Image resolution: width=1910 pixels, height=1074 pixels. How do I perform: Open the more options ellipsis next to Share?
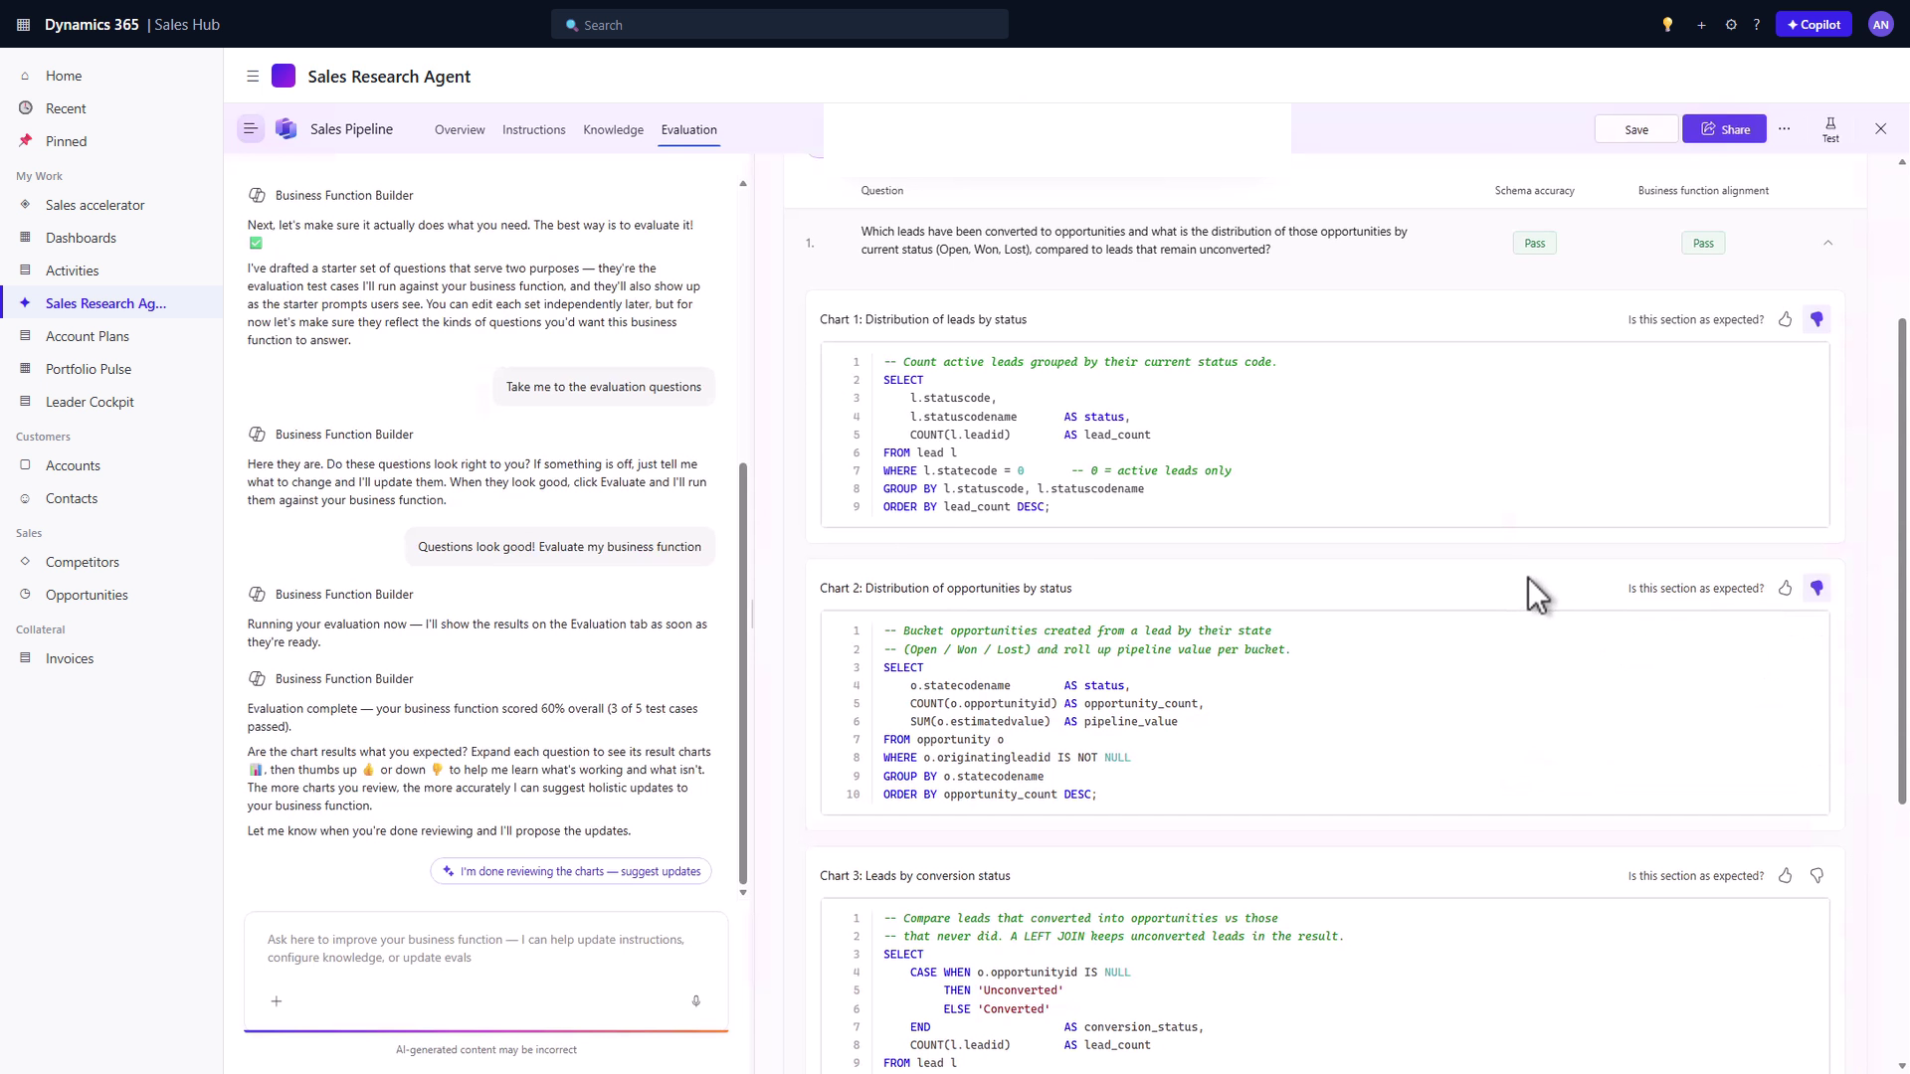[x=1785, y=129]
